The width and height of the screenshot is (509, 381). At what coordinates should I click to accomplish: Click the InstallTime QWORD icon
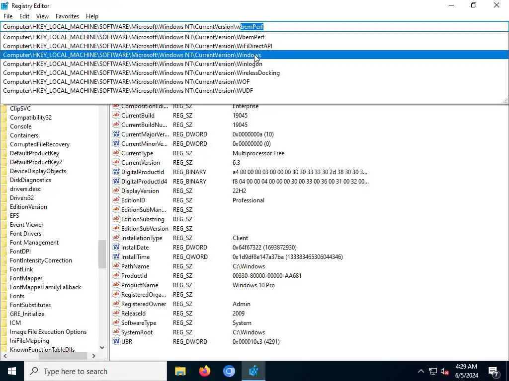[x=116, y=256]
